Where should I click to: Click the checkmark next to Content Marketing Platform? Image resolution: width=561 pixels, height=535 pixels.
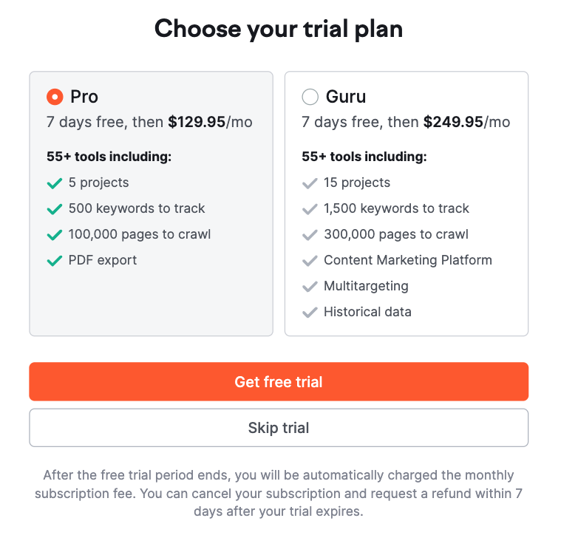[x=310, y=261]
